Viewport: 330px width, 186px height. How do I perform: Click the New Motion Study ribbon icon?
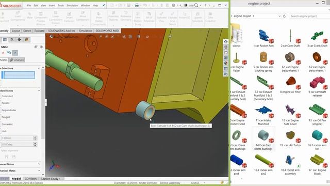(138, 19)
